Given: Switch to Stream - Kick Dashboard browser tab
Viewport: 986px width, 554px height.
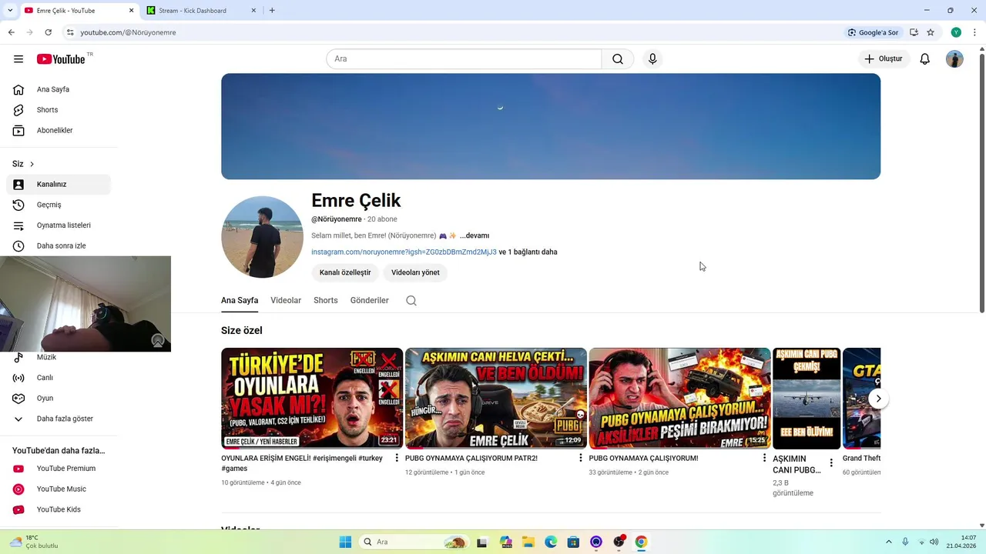Looking at the screenshot, I should pyautogui.click(x=200, y=10).
